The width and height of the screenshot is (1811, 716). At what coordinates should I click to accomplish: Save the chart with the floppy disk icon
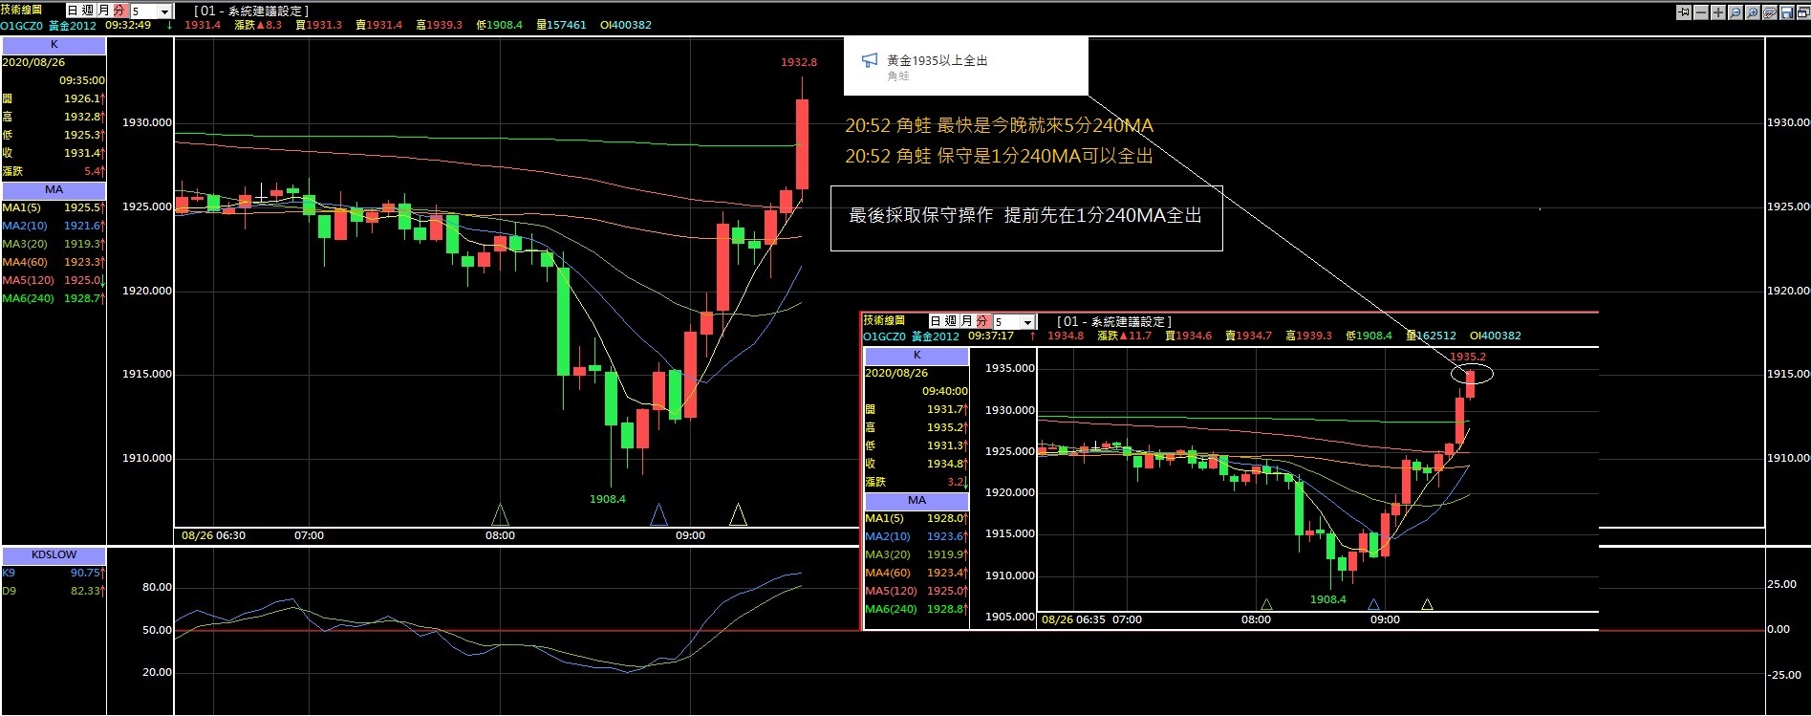[1787, 12]
